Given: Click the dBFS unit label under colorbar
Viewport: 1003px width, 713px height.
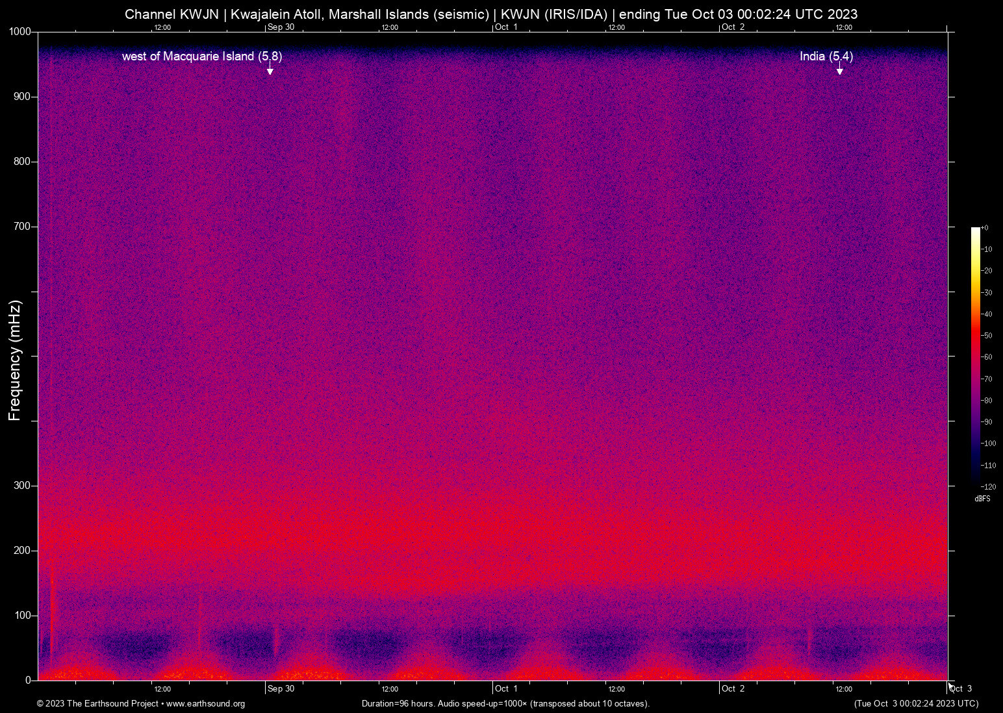Looking at the screenshot, I should click(x=982, y=499).
